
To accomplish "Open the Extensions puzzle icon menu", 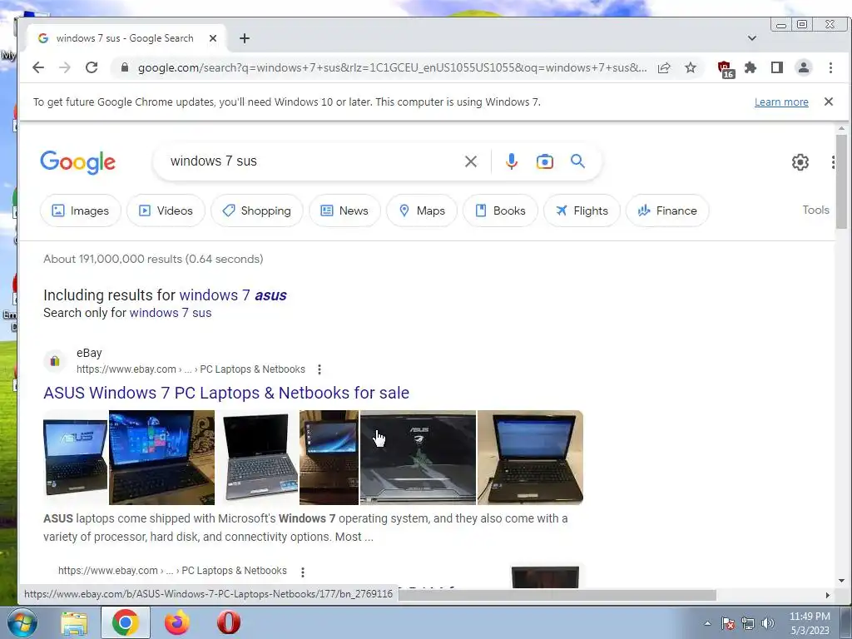I will point(750,67).
